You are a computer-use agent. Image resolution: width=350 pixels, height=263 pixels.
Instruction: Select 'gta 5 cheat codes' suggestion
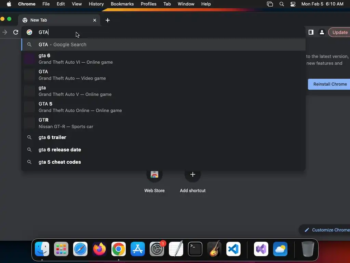(163, 162)
